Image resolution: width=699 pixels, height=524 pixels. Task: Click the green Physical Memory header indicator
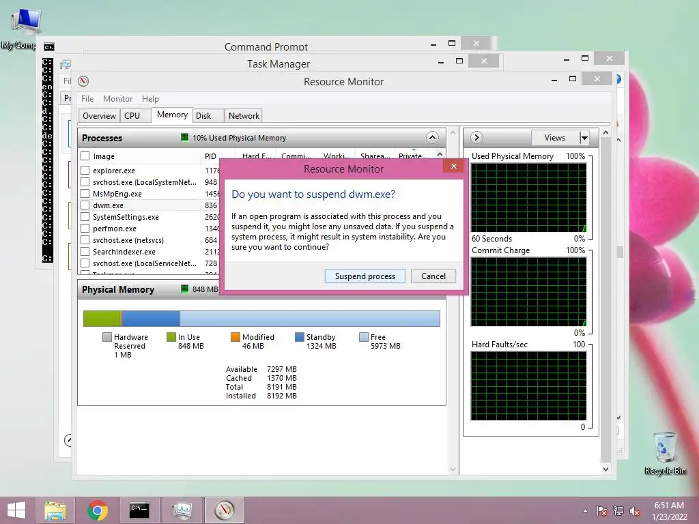184,289
